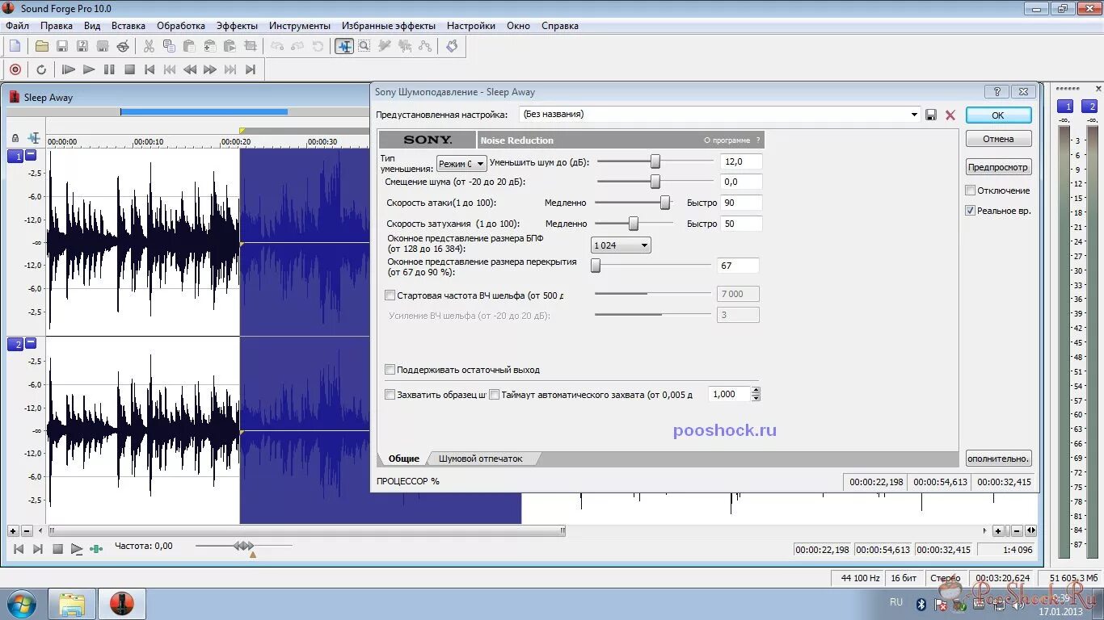Click the OK button in the dialog

998,114
